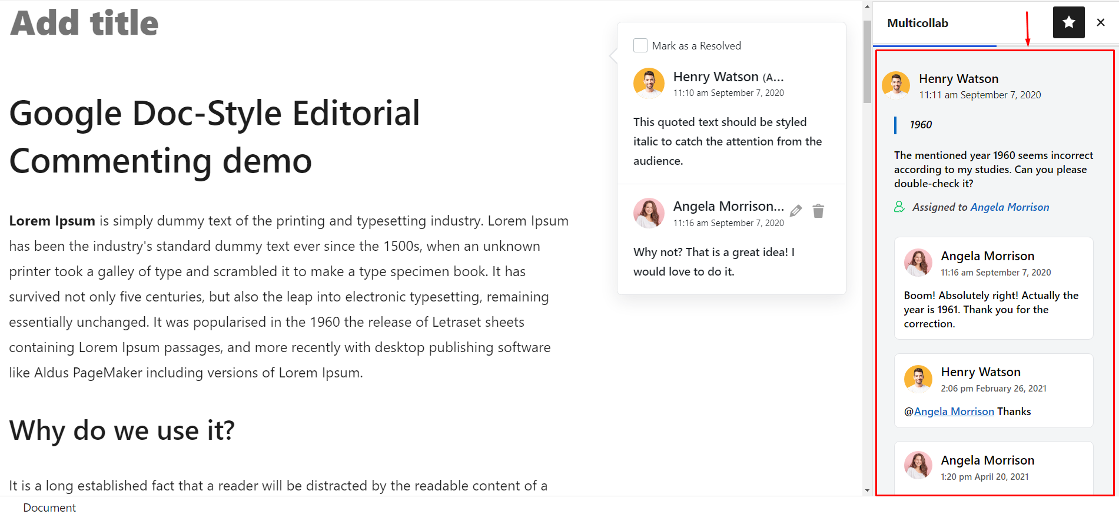Click the scrollbar up arrow
This screenshot has width=1119, height=514.
point(867,7)
